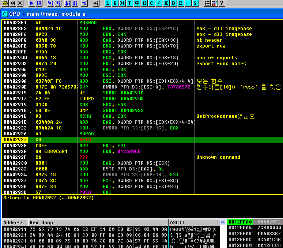Click the 'ebx = dll imagebase' comment
This screenshot has height=248, width=283.
224,34
